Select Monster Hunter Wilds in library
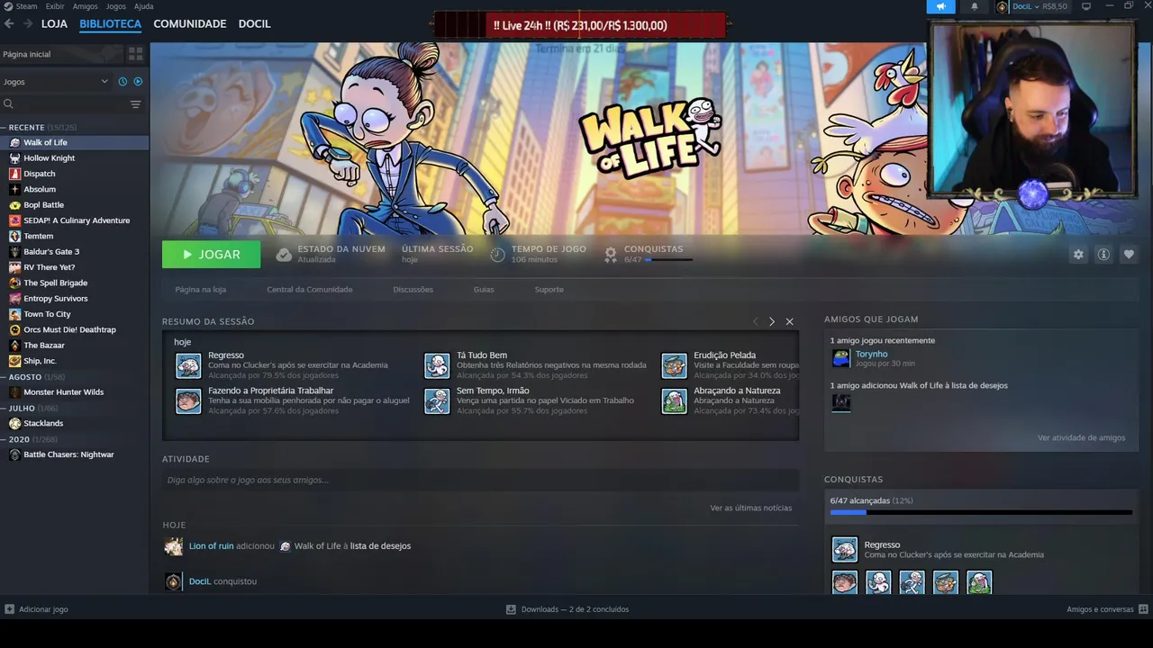Viewport: 1153px width, 648px height. point(74,392)
